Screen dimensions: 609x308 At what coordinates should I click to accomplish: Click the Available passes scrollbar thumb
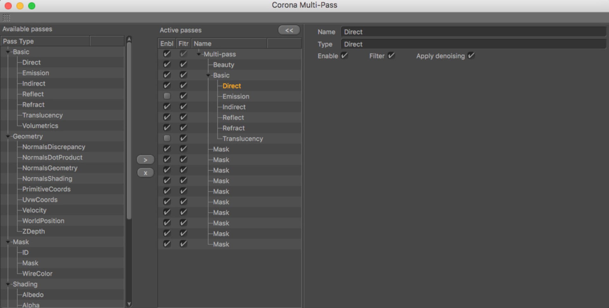pyautogui.click(x=129, y=130)
